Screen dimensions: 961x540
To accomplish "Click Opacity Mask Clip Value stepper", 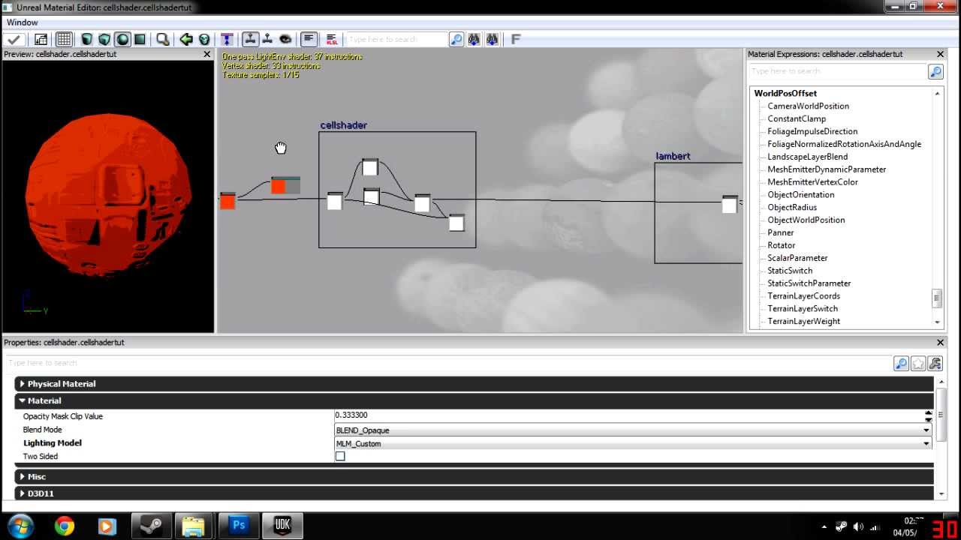I will click(928, 415).
